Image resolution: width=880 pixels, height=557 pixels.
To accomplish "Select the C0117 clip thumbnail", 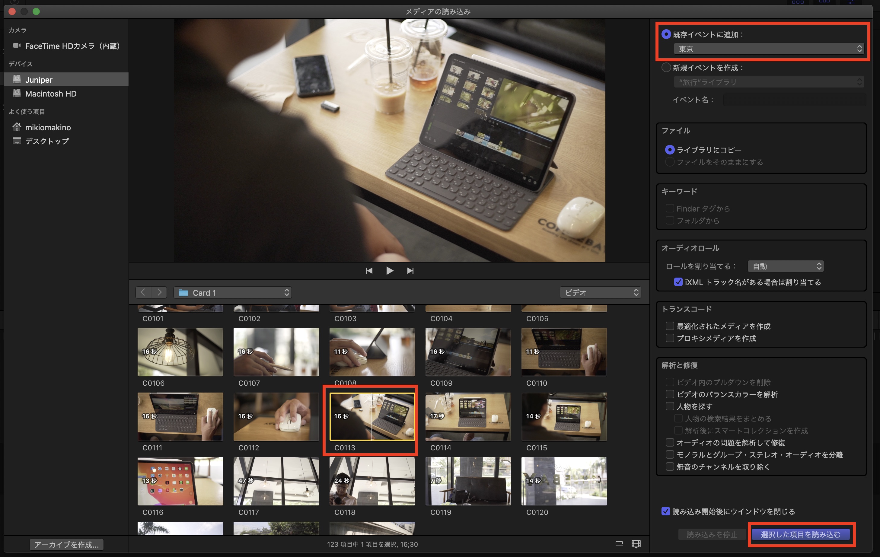I will (276, 481).
